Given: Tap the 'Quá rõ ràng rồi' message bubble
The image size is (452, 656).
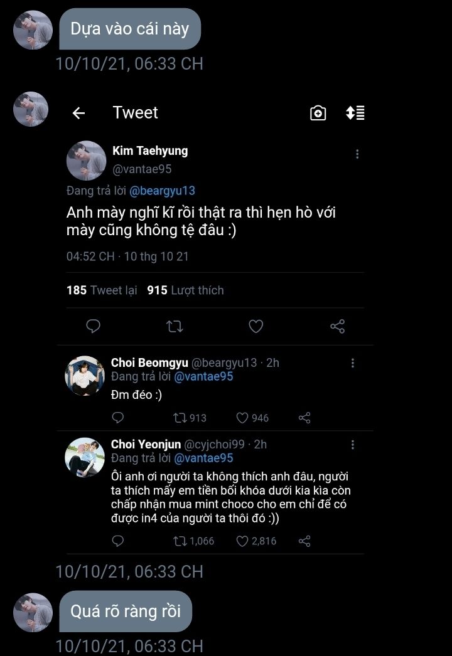Looking at the screenshot, I should [x=126, y=611].
